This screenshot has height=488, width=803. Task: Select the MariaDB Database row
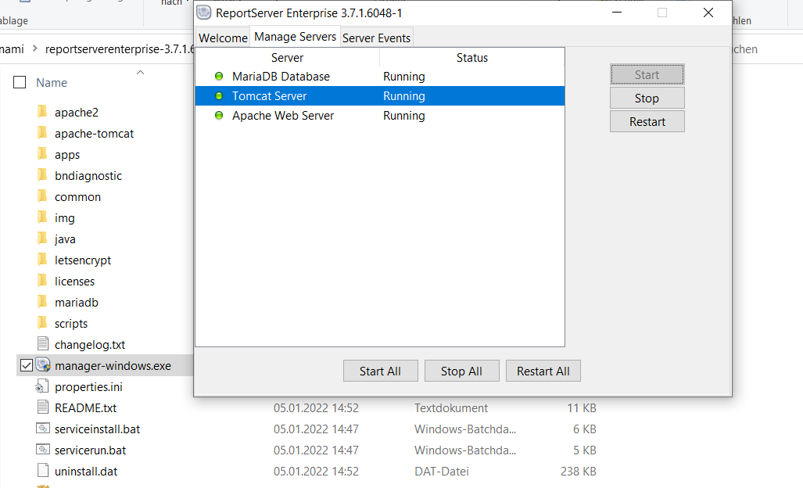pyautogui.click(x=380, y=77)
